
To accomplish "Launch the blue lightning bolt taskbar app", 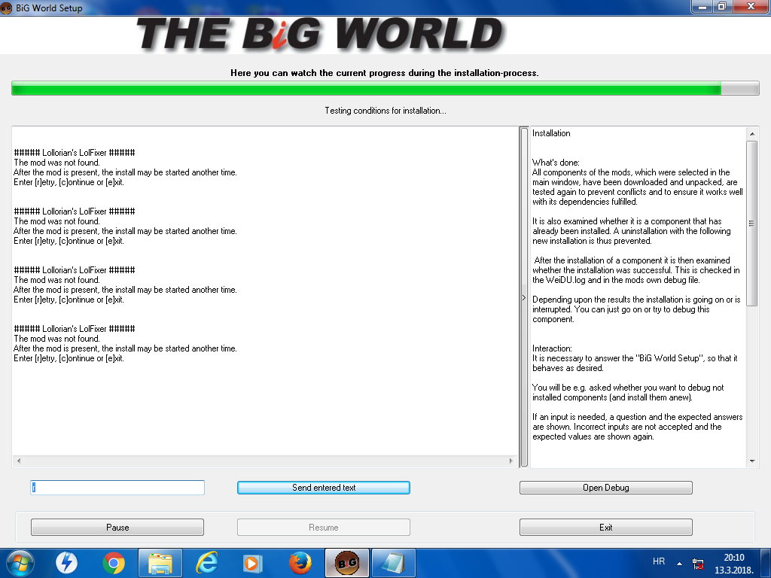I will (x=67, y=563).
